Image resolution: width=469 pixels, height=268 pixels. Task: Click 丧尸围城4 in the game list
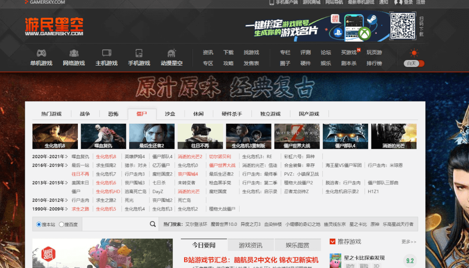[x=188, y=174]
